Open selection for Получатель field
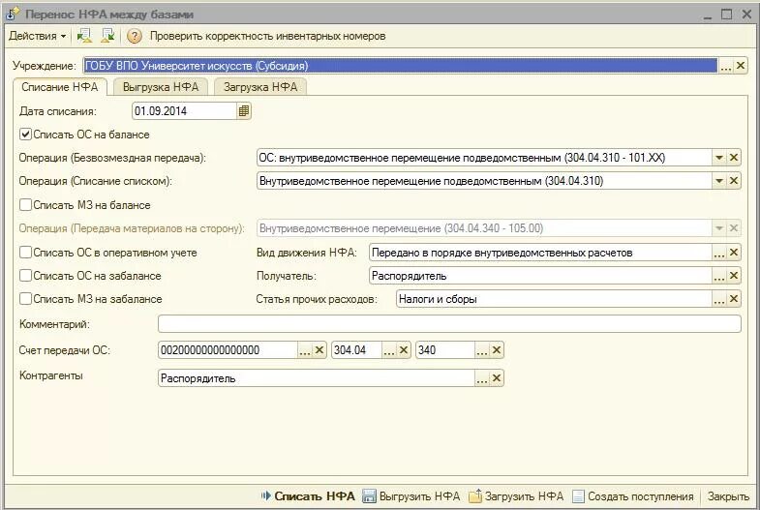 click(719, 276)
